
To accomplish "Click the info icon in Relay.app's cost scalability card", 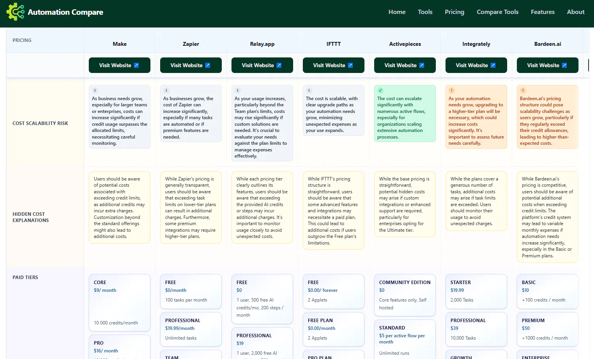I will pos(238,90).
